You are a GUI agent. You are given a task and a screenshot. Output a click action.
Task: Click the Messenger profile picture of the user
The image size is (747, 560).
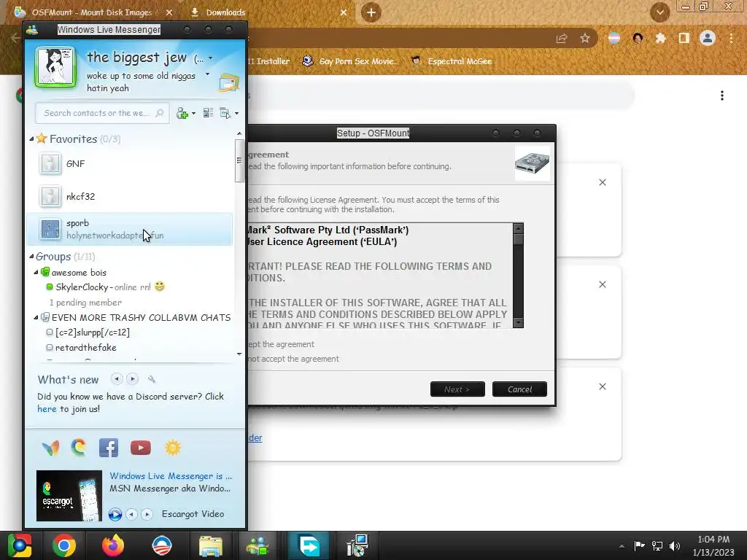click(55, 67)
